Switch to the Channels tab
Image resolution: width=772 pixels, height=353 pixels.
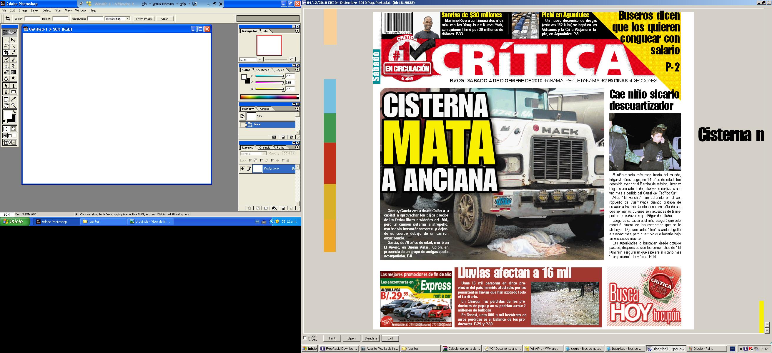click(x=264, y=147)
